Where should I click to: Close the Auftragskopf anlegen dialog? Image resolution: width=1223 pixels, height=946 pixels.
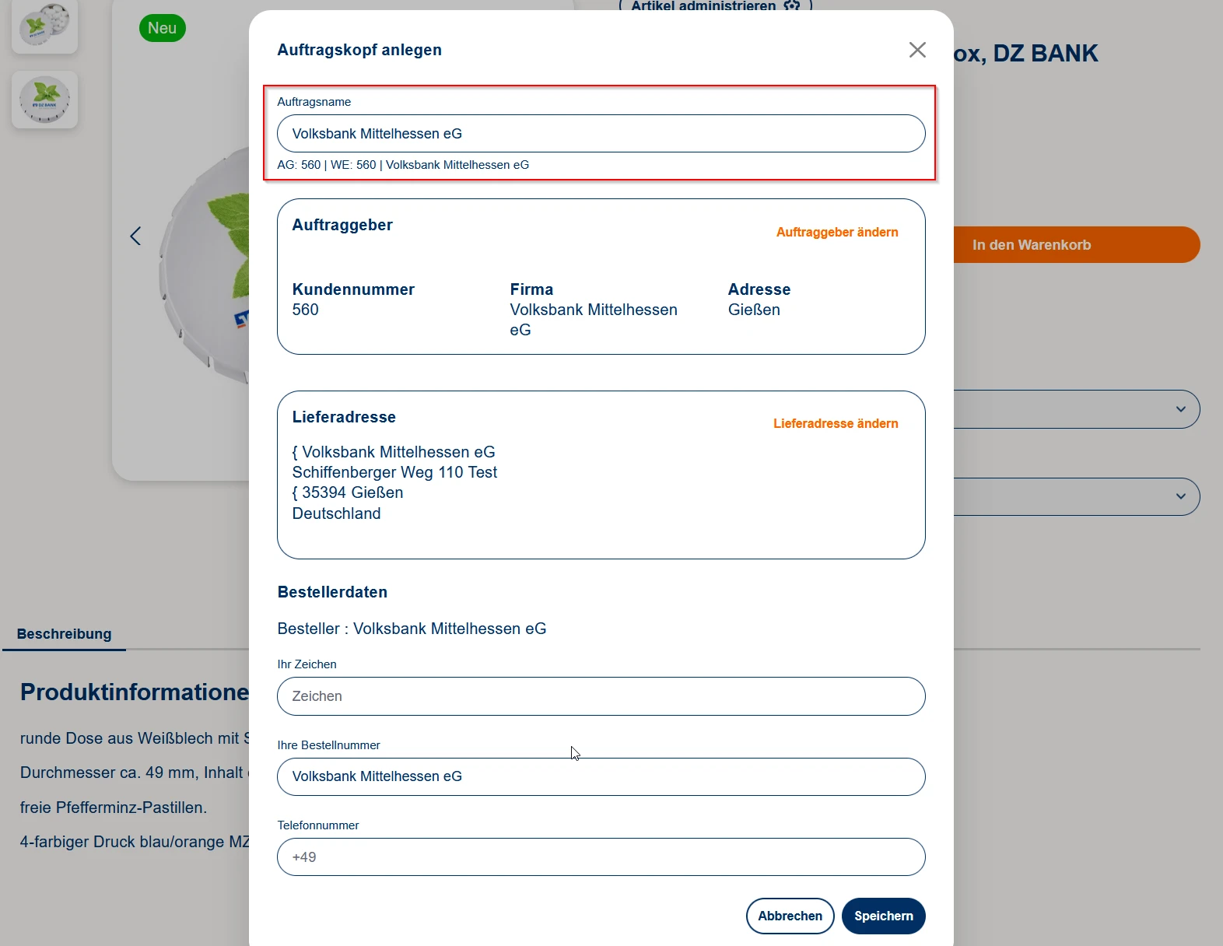(x=917, y=50)
